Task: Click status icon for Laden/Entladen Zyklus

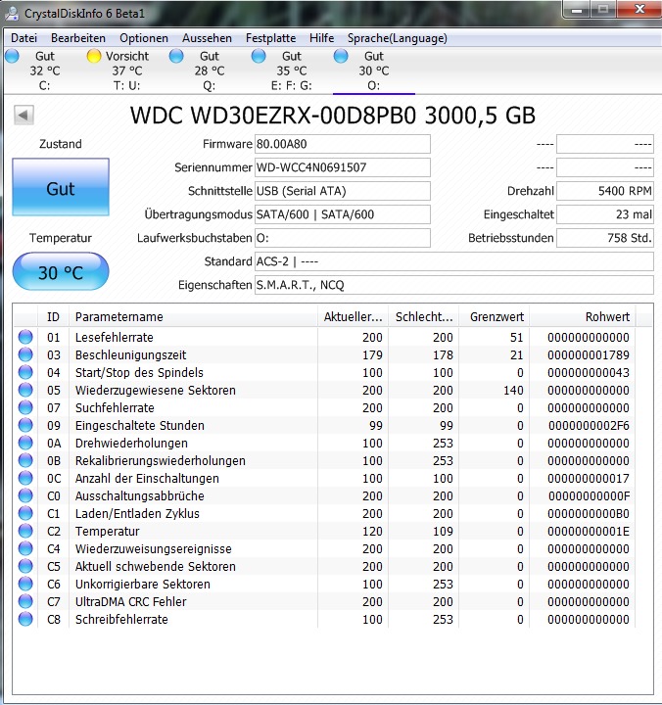Action: [x=25, y=513]
